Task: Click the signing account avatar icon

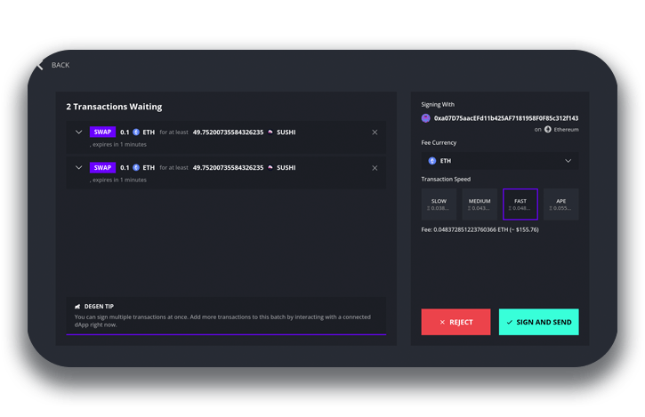Action: pos(426,118)
